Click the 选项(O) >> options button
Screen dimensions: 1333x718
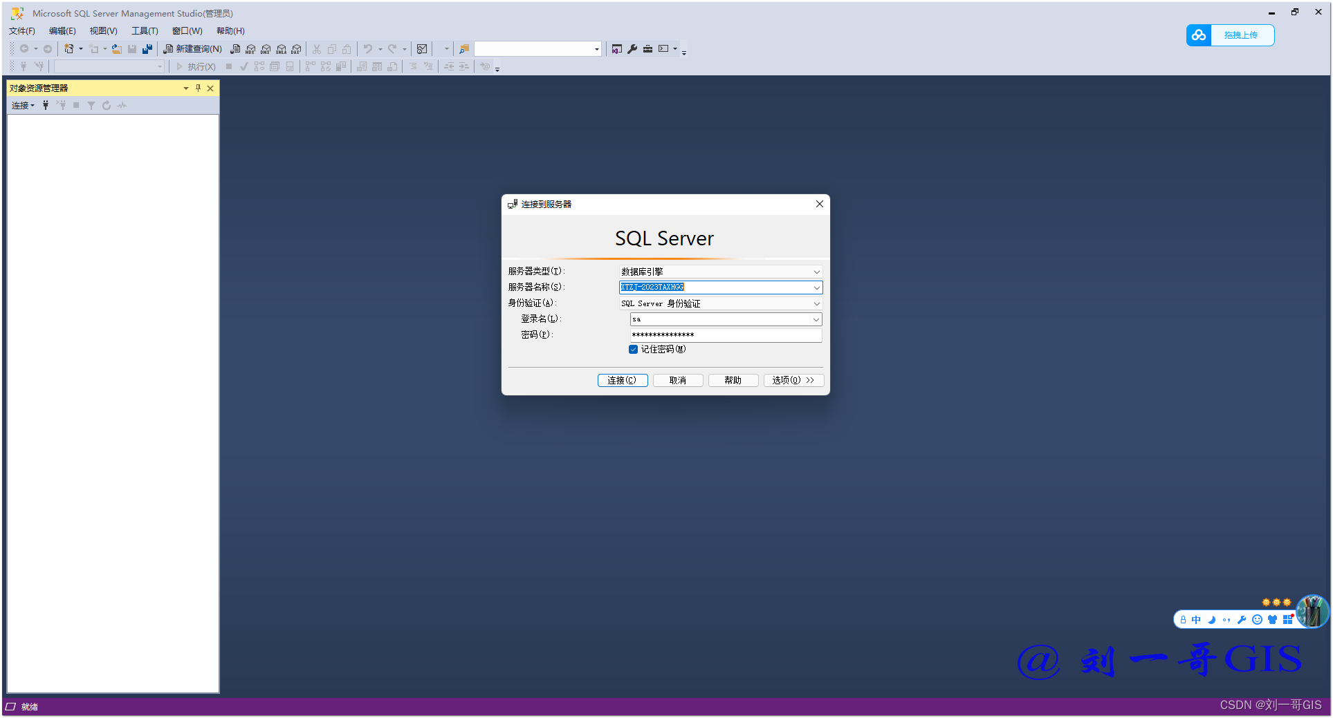point(793,381)
